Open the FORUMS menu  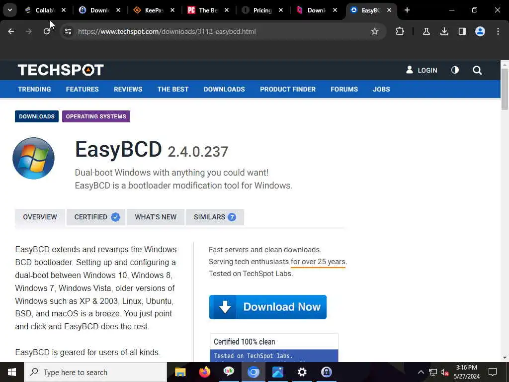(x=344, y=90)
